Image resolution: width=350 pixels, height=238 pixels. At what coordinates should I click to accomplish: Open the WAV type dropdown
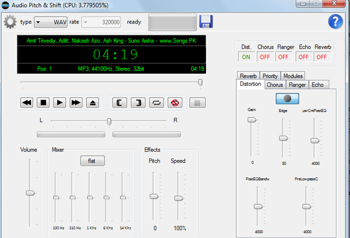tap(51, 22)
